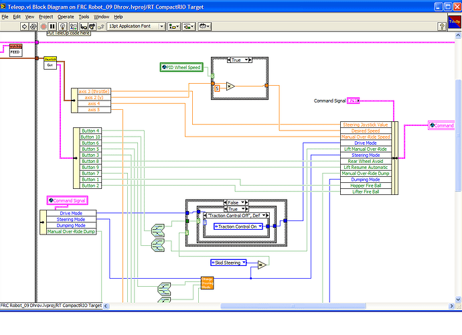Click Step Over button
462x335 pixels.
[92, 27]
